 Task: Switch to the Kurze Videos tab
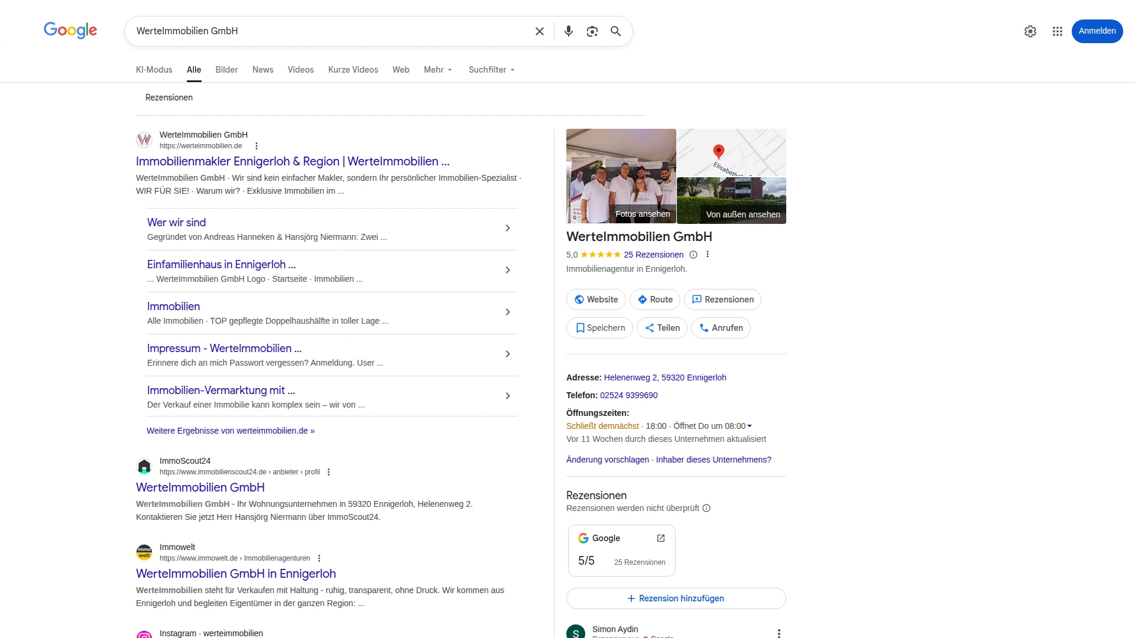353,70
